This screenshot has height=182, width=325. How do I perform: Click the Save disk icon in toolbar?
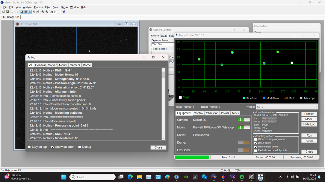point(7,12)
